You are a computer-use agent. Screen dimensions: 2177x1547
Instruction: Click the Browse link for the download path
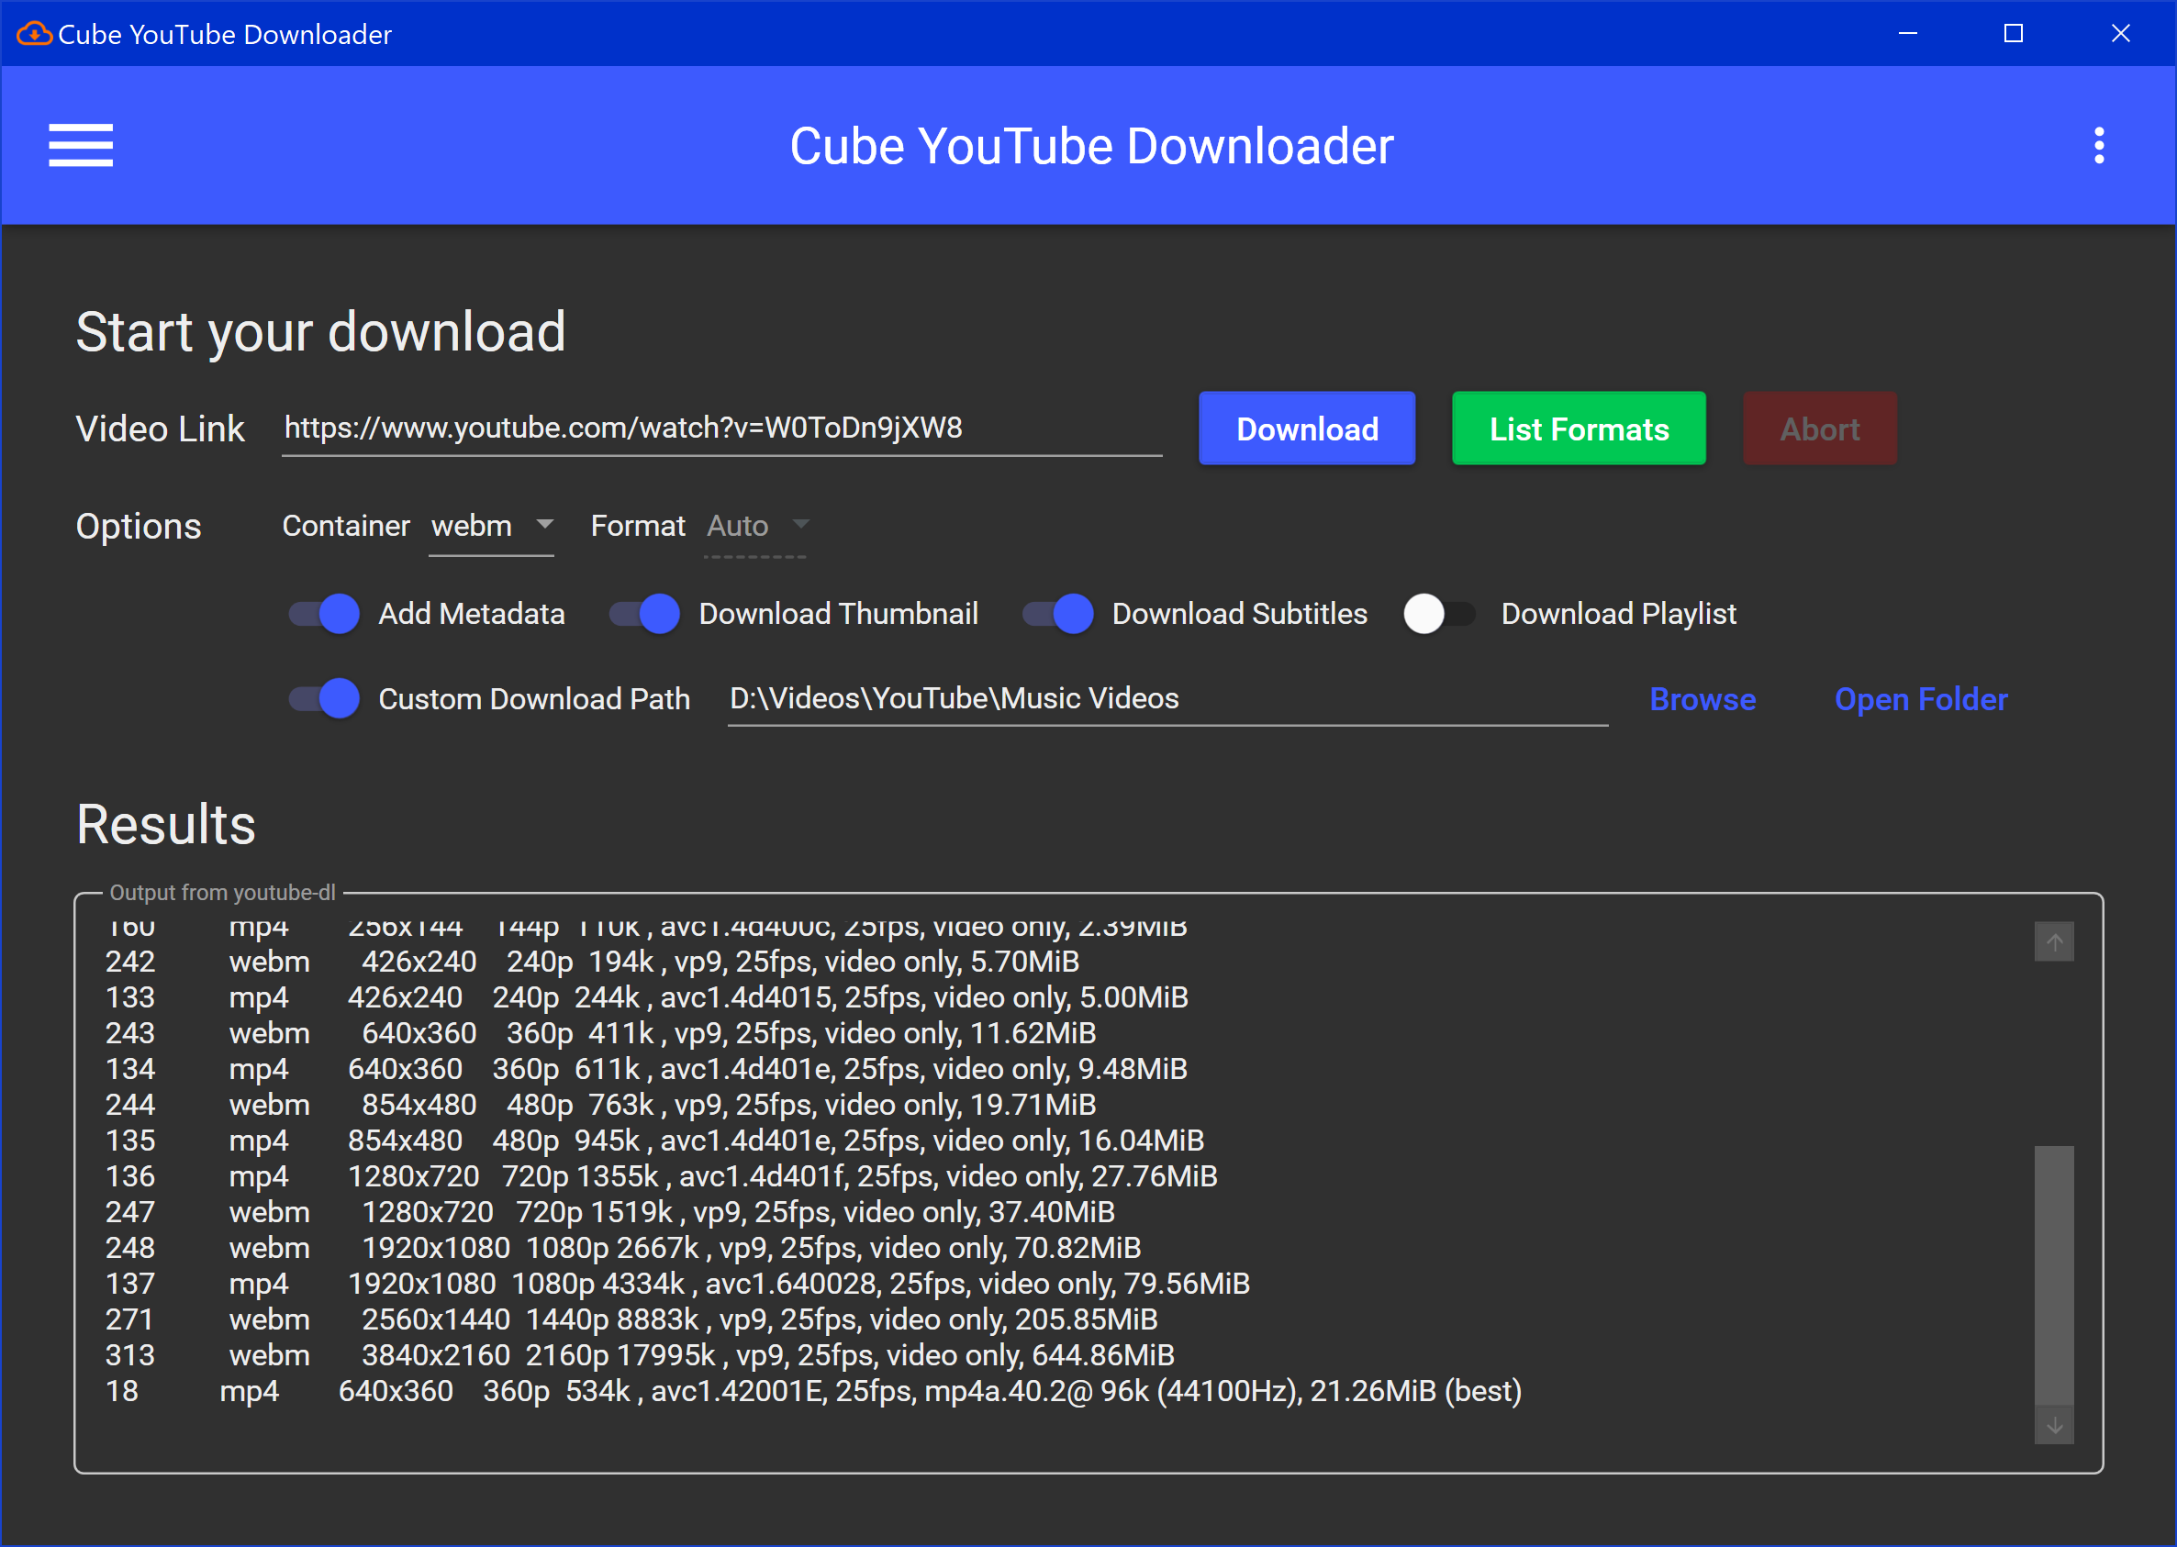tap(1702, 699)
